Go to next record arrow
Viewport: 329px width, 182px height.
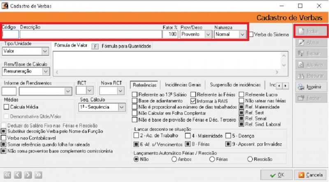click(28, 175)
